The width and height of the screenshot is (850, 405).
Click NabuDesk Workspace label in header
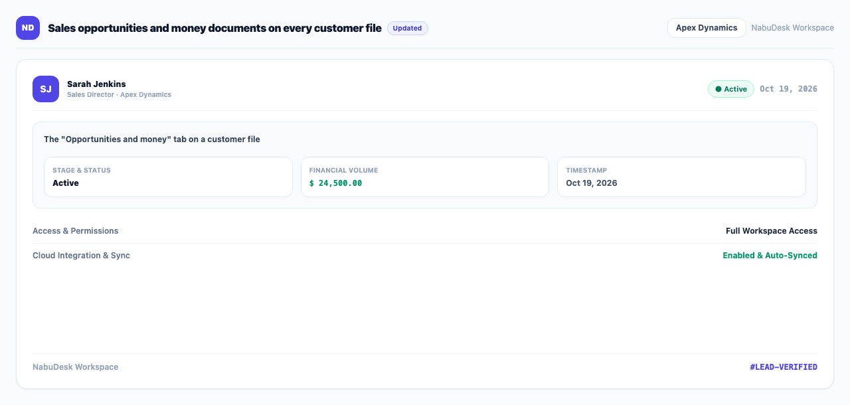coord(792,28)
